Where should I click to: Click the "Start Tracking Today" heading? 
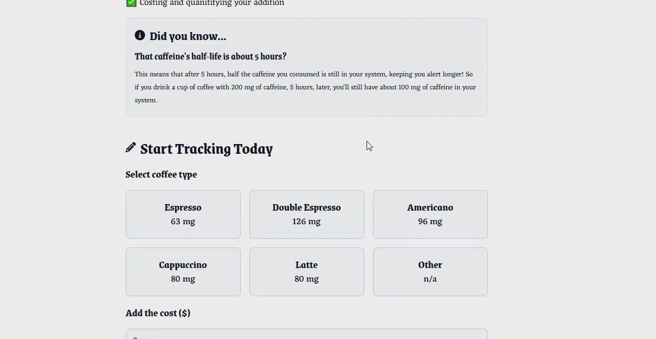(206, 149)
